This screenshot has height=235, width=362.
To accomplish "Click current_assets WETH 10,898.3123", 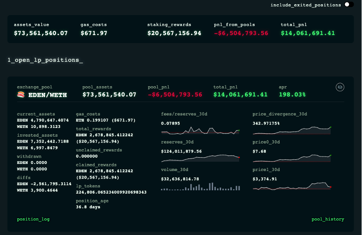I will (39, 127).
